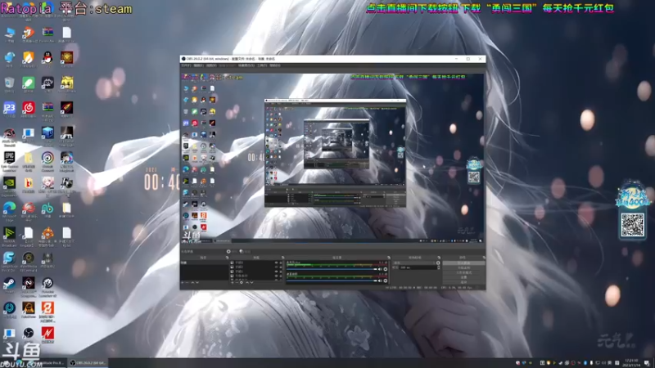Open the scene transition type dropdown
Viewport: 655px width, 368px height.
[x=414, y=263]
